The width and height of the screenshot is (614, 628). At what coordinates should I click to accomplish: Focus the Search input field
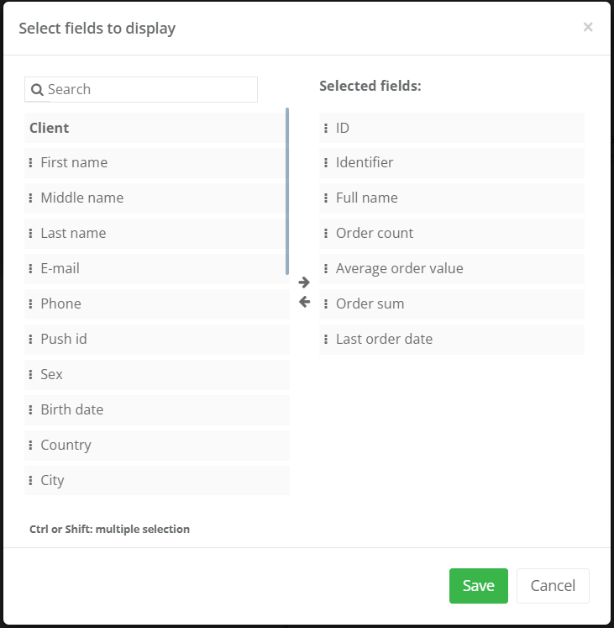(150, 90)
